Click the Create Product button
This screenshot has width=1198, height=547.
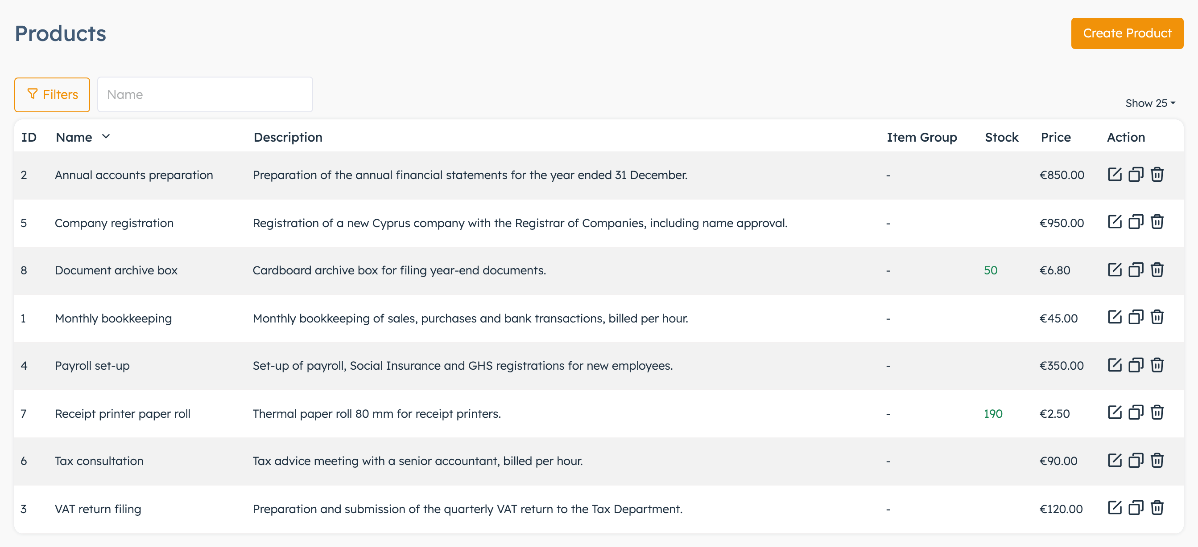1127,33
